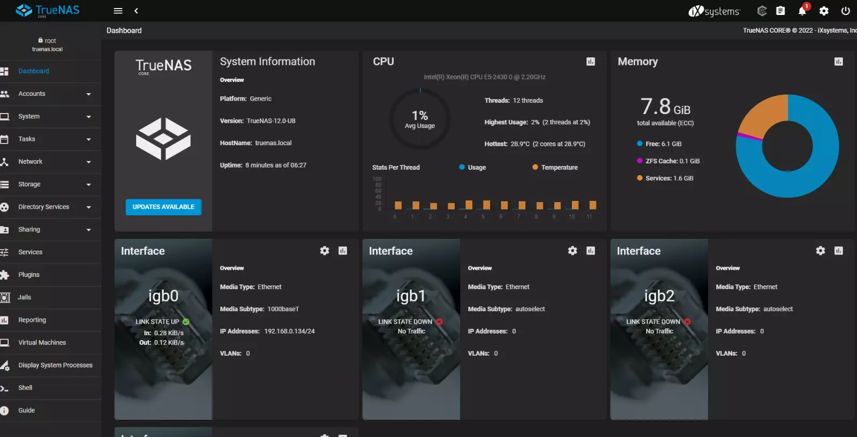Click root user label in sidebar
857x437 pixels.
[47, 41]
